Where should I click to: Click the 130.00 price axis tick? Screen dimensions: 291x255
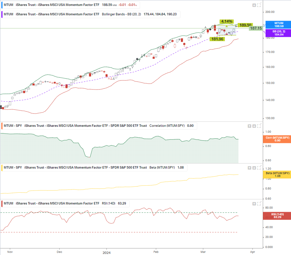click(x=270, y=118)
